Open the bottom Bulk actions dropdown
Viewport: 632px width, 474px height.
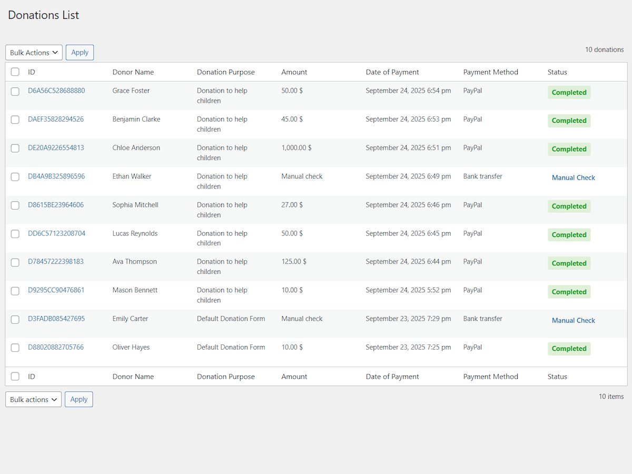33,399
